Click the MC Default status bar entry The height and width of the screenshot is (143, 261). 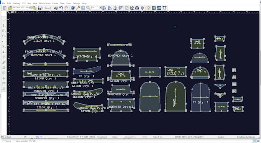point(6,137)
